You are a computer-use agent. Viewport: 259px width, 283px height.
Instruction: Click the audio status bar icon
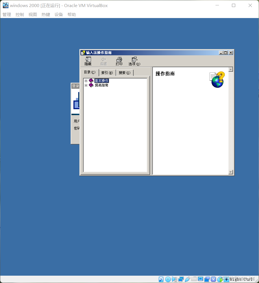175,279
